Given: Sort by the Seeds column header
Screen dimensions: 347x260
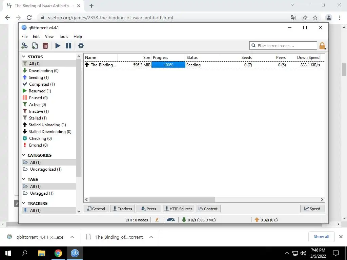Looking at the screenshot, I should pyautogui.click(x=236, y=58).
